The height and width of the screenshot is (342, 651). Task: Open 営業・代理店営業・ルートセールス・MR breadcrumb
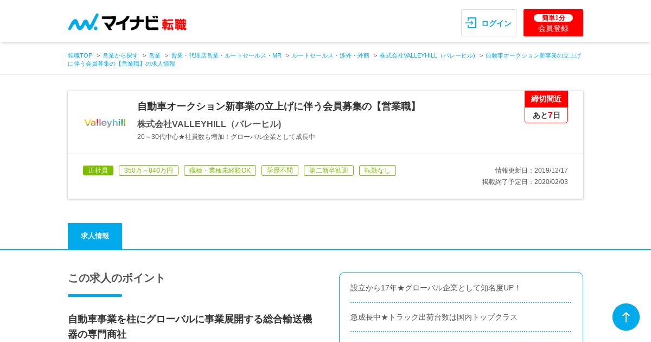[x=226, y=55]
